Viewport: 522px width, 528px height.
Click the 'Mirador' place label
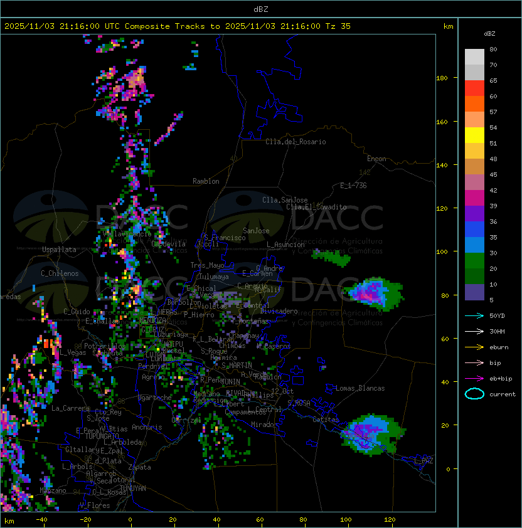tap(264, 425)
